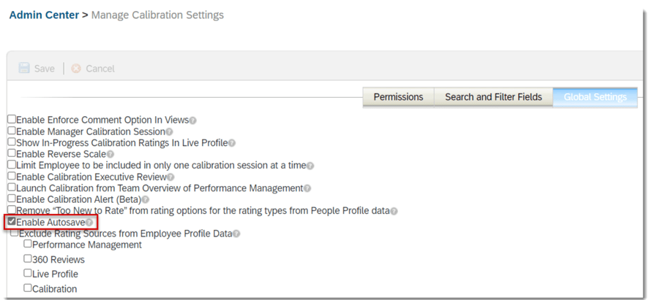Open the Search and Filter Fields tab

click(x=493, y=97)
